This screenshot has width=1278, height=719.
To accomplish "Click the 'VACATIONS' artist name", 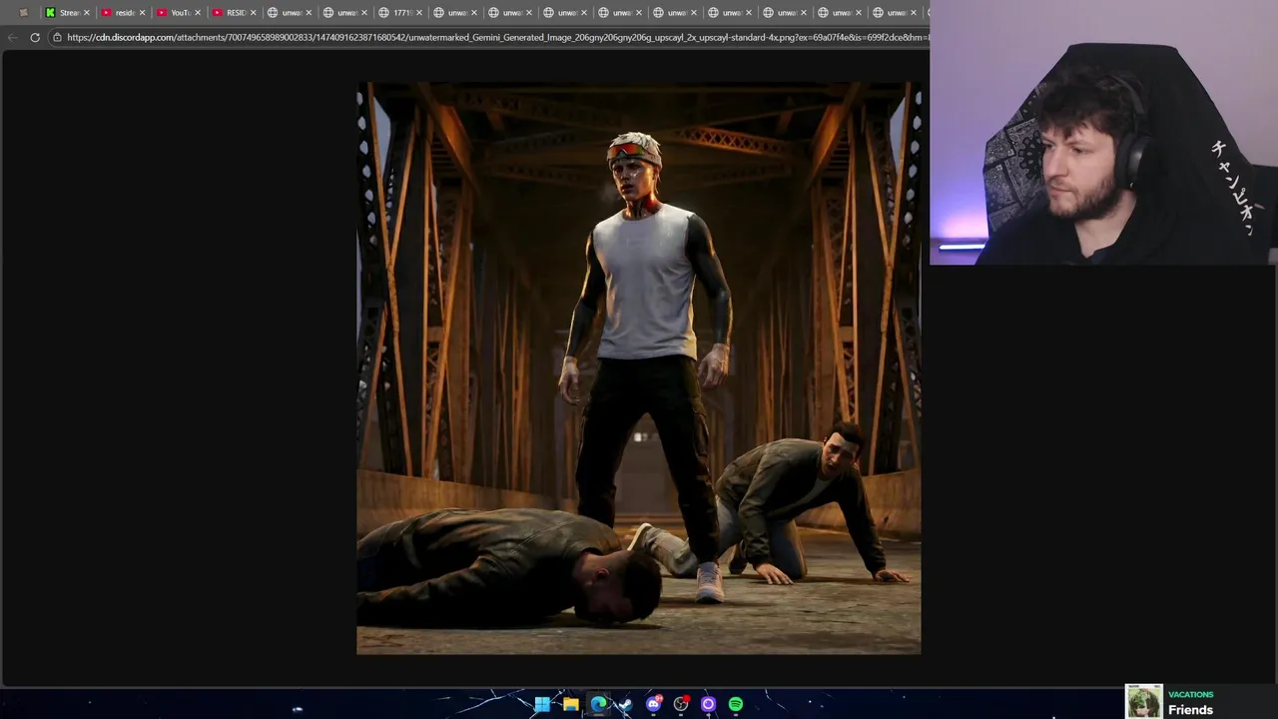I will point(1190,695).
